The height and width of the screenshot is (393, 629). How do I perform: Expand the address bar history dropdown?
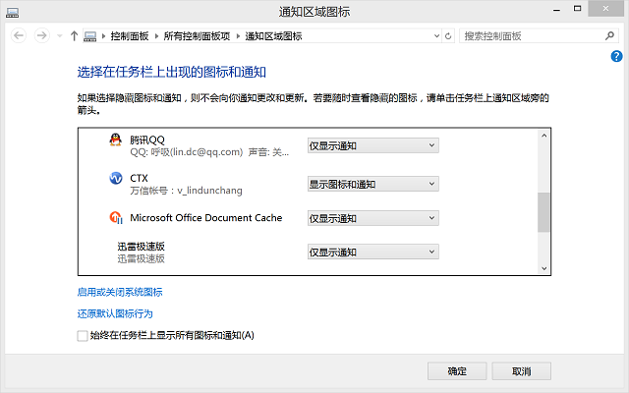436,36
